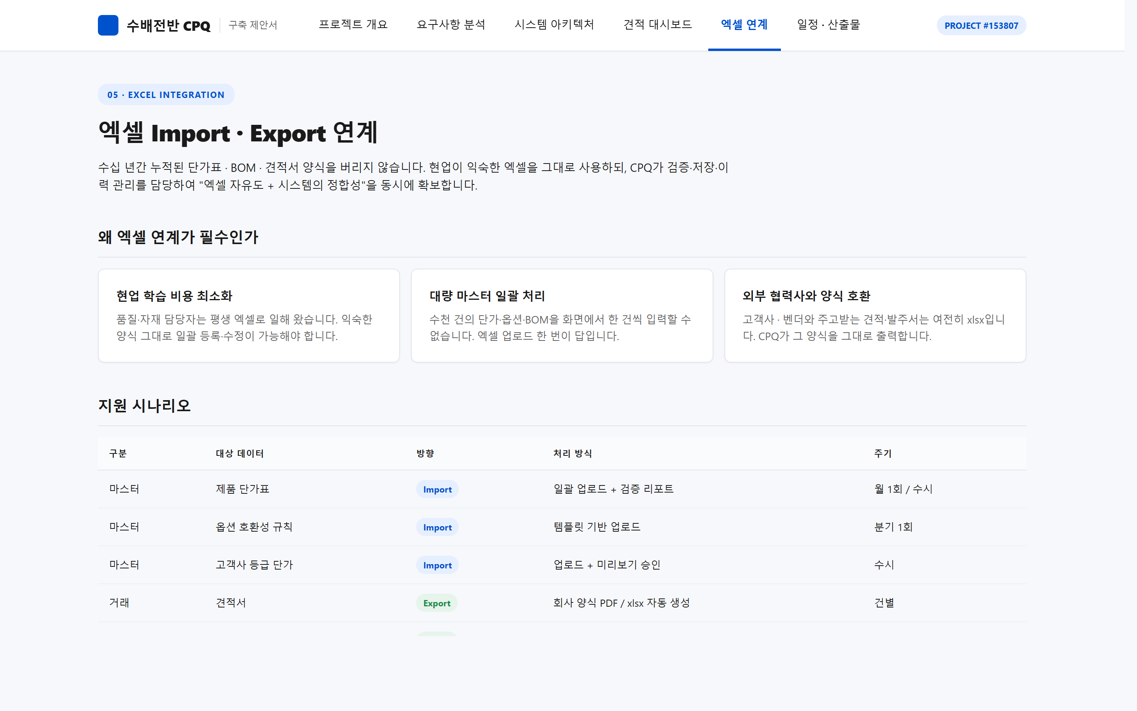Select the 대량 마스터 일괄 처리 card
1137x711 pixels.
(x=562, y=316)
